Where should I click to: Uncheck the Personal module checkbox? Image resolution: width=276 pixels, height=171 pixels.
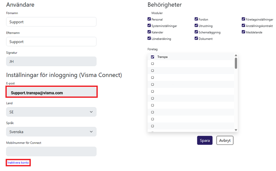tap(149, 19)
